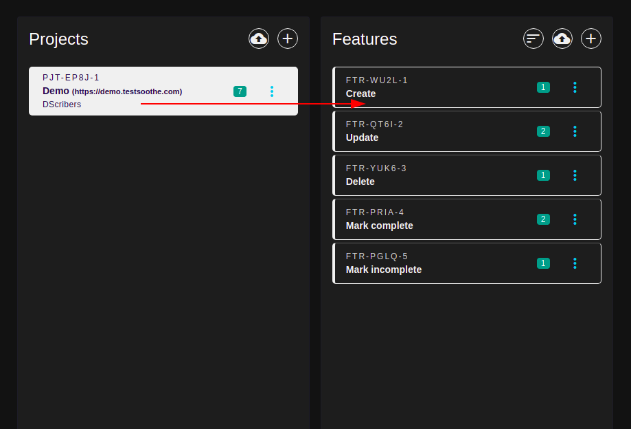The height and width of the screenshot is (429, 631).
Task: Select the Update feature FTR-QT6I-2
Action: click(467, 131)
